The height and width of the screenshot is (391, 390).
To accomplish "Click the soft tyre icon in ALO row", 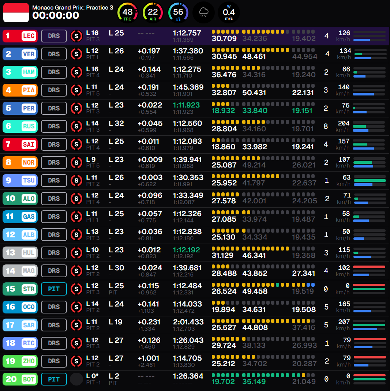I will point(76,199).
